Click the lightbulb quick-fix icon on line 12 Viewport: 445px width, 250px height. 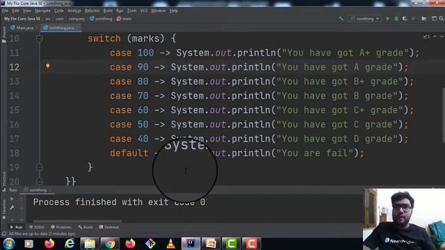pos(48,67)
